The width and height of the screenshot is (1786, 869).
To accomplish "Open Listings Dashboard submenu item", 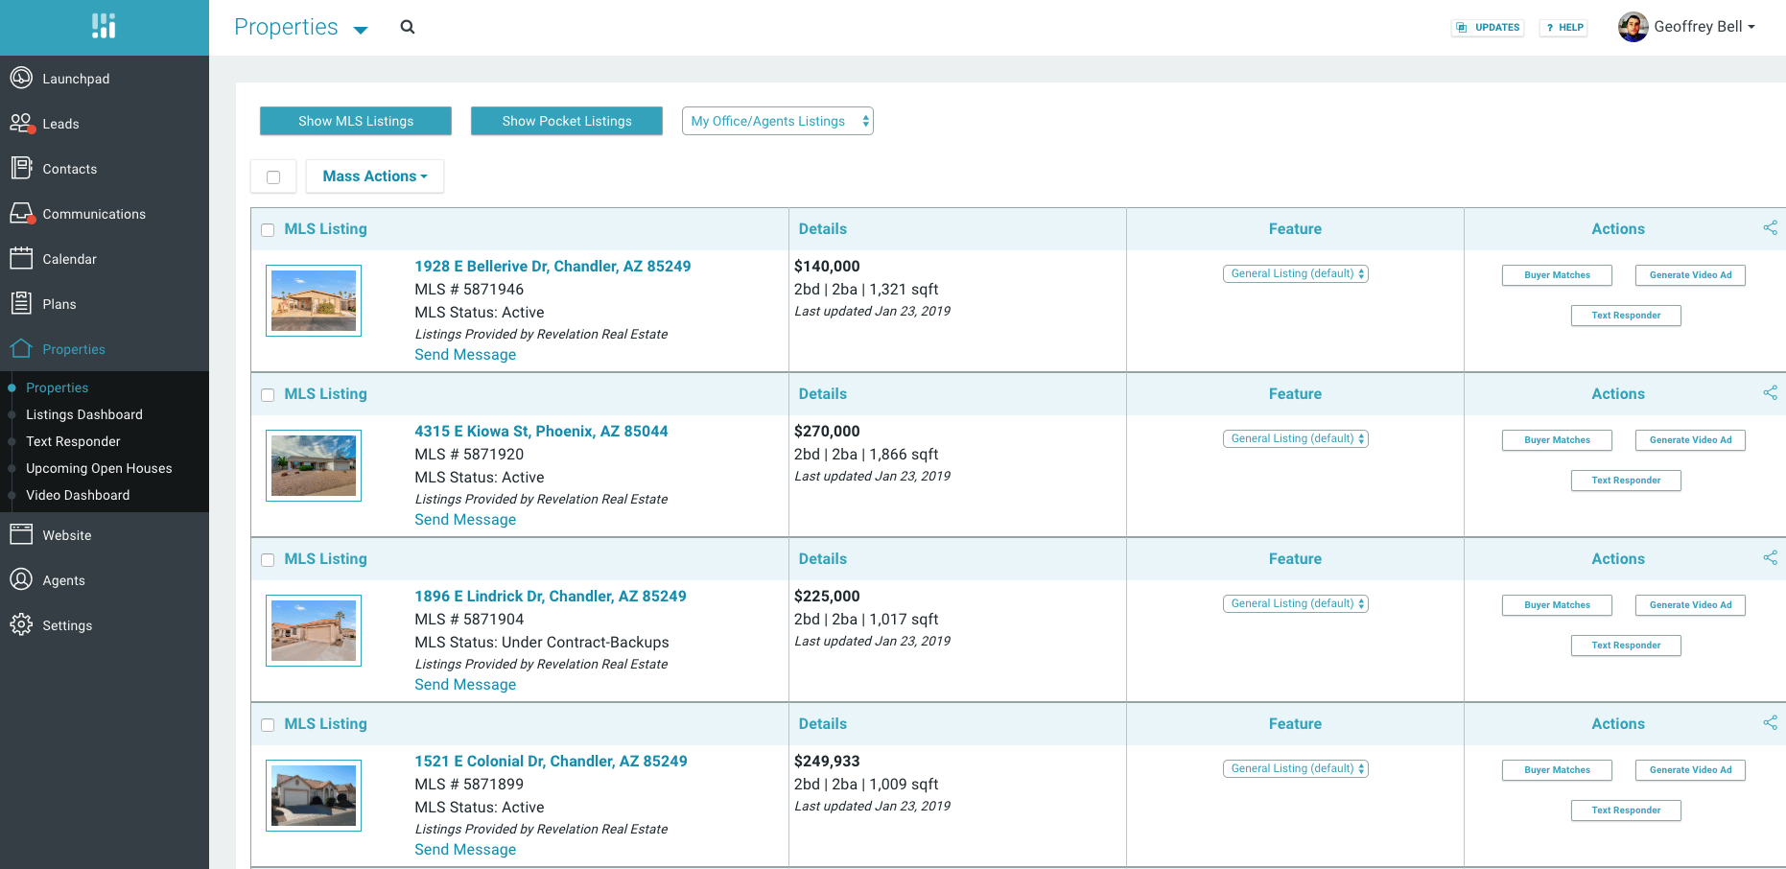I will [84, 414].
